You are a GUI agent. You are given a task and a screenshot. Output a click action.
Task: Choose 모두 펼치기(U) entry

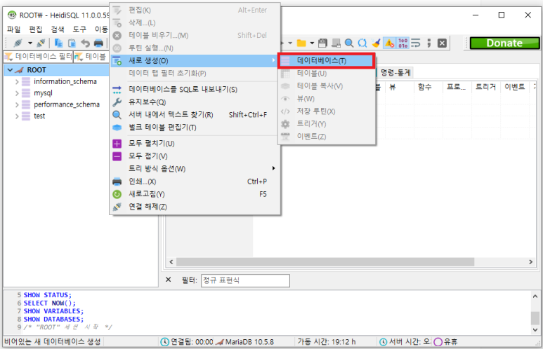coord(195,144)
